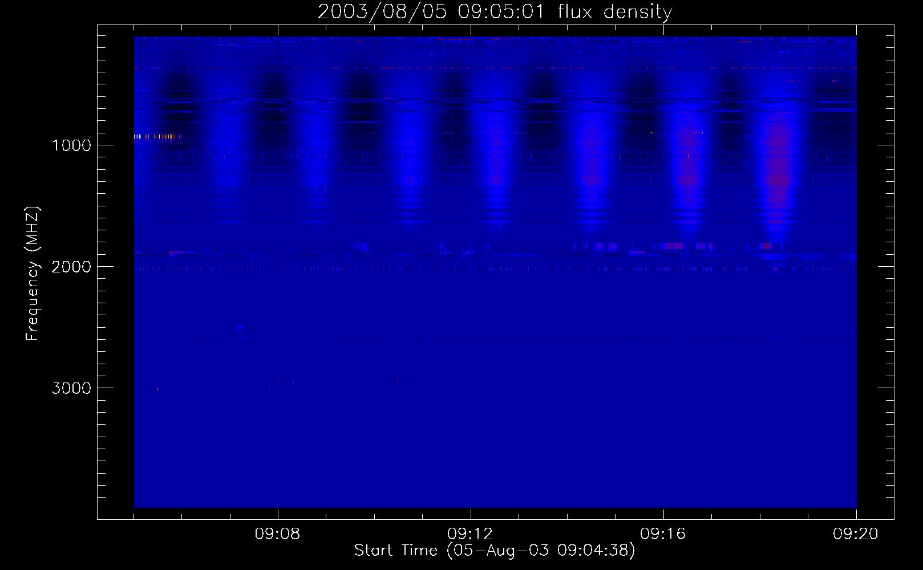Click the 09:16 time tick label
This screenshot has height=570, width=923.
coord(663,534)
